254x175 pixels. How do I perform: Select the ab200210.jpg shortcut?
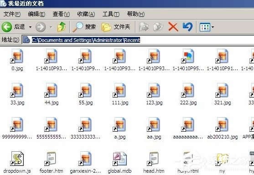223,129
